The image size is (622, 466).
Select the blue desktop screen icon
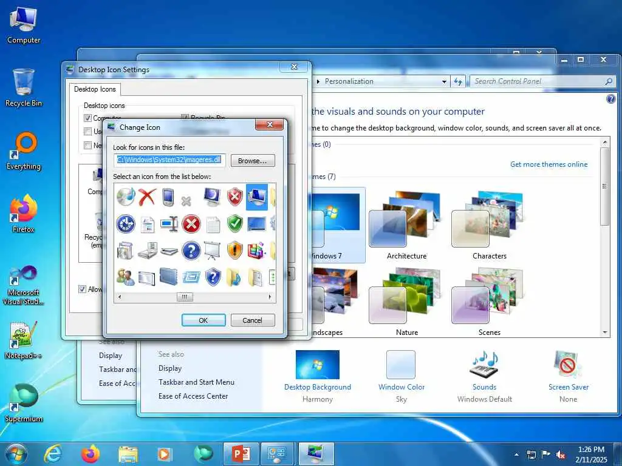(257, 225)
